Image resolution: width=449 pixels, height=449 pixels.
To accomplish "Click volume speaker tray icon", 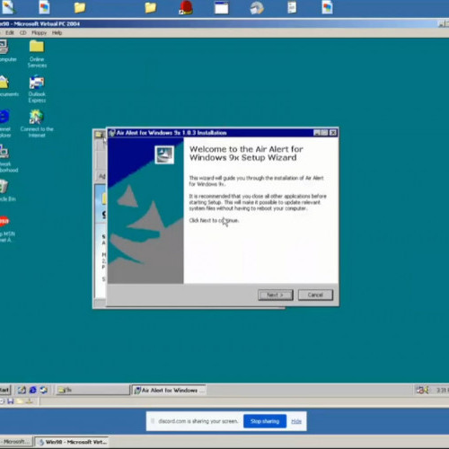I will coord(427,390).
